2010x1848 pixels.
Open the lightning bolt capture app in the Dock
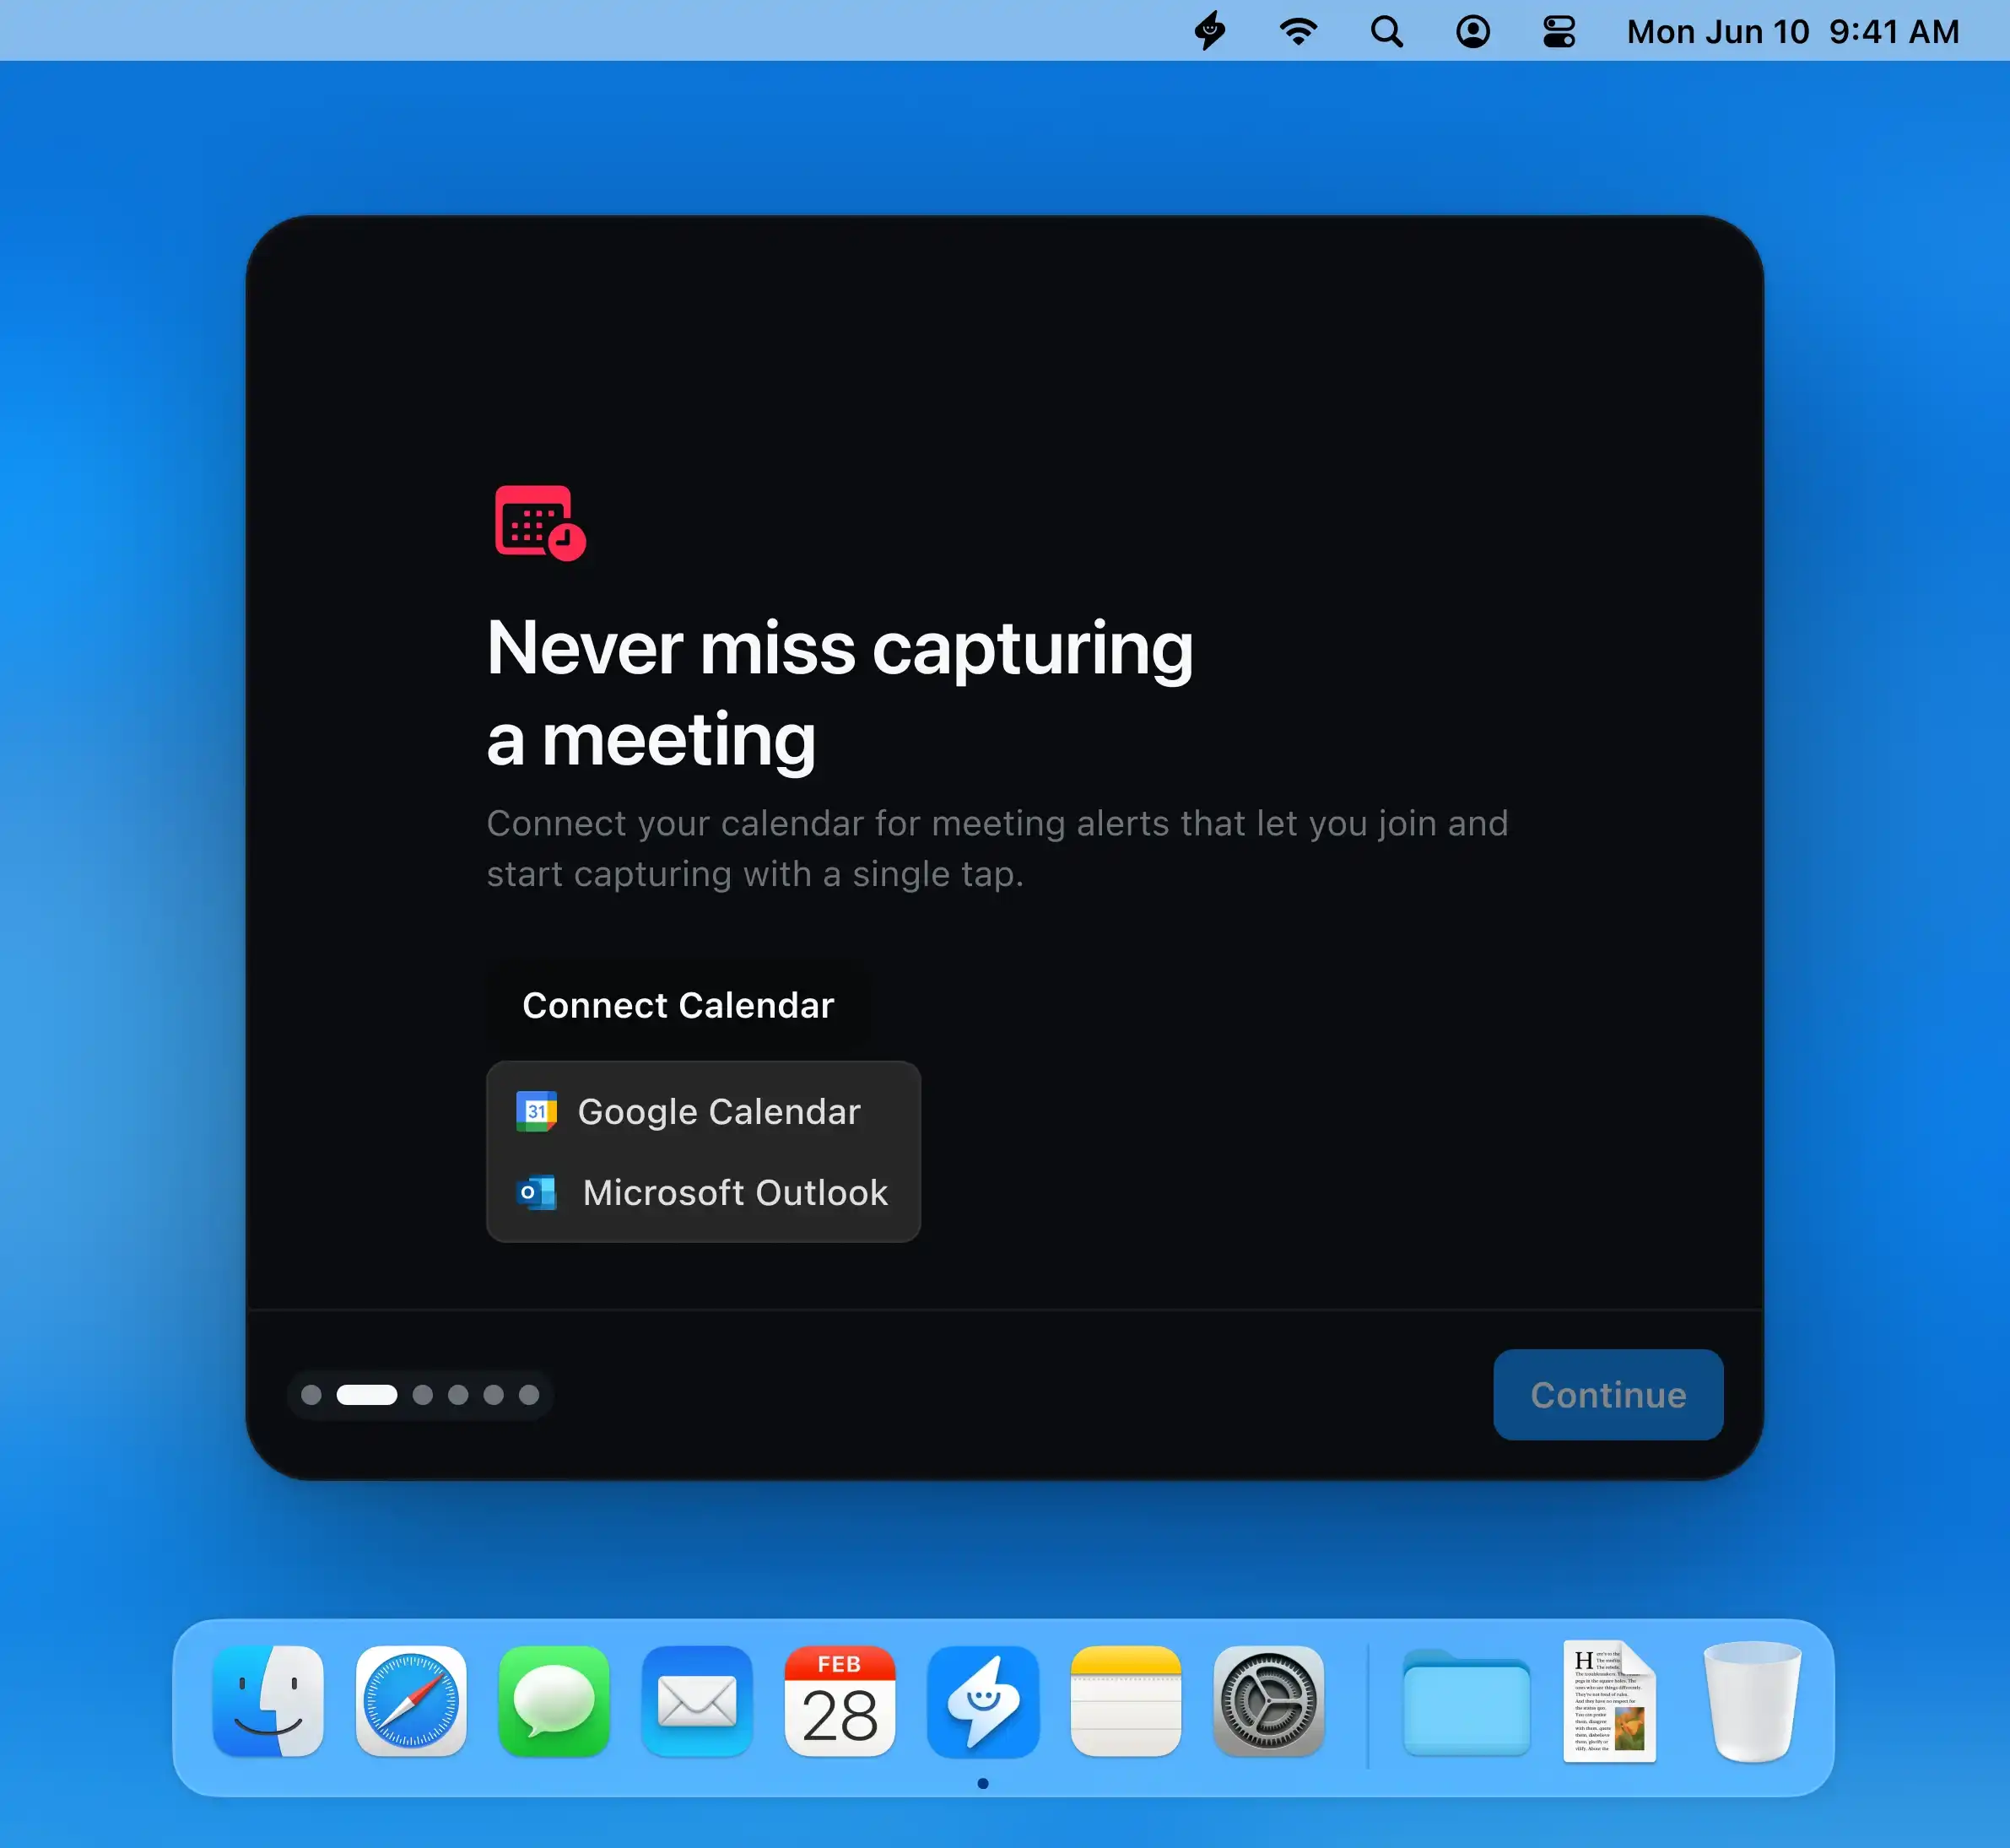tap(983, 1703)
